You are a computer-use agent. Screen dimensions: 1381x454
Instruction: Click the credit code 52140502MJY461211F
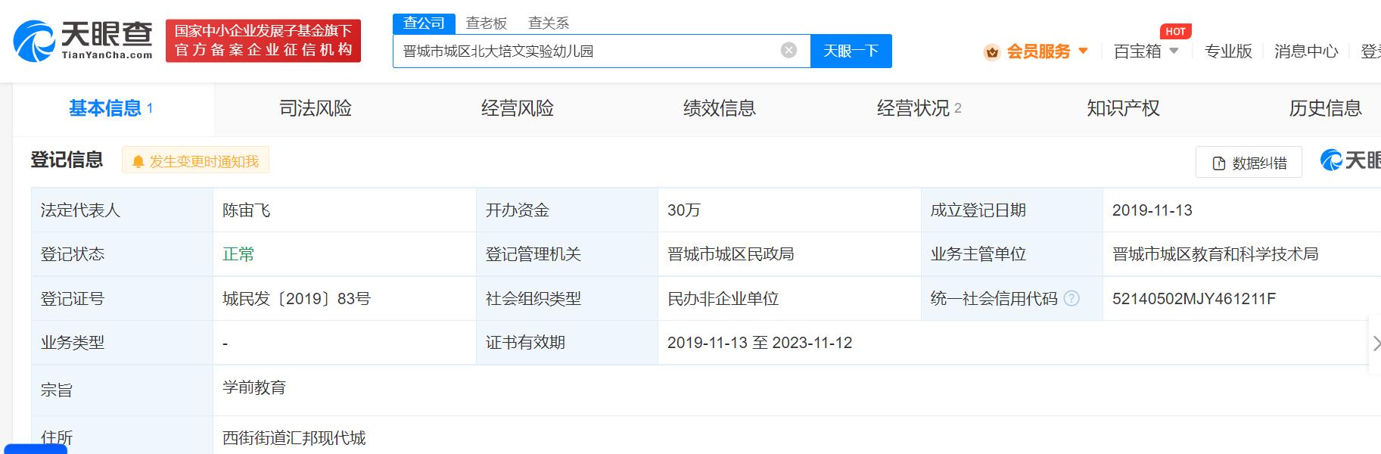point(1194,299)
